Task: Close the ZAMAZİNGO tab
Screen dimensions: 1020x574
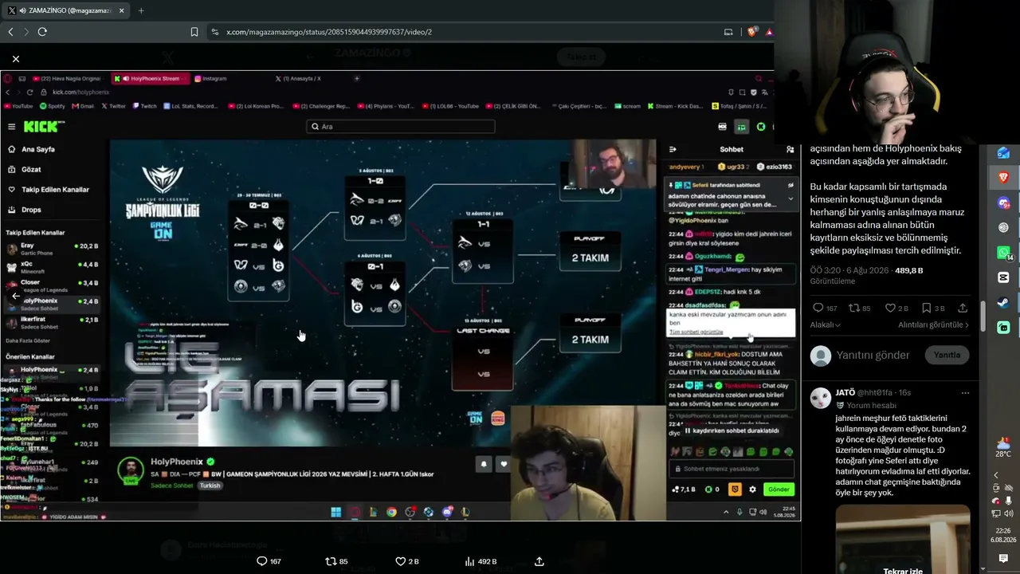Action: click(x=120, y=10)
